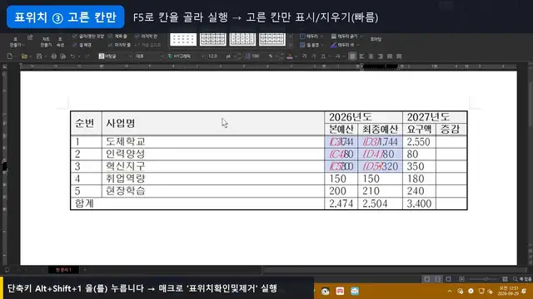Click the 3,400 total cell
Image resolution: width=533 pixels, height=299 pixels.
click(419, 203)
